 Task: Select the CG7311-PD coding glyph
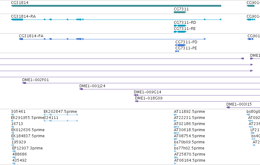coord(181,45)
